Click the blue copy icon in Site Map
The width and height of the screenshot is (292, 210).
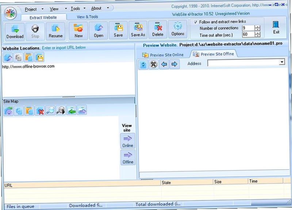(x=19, y=111)
